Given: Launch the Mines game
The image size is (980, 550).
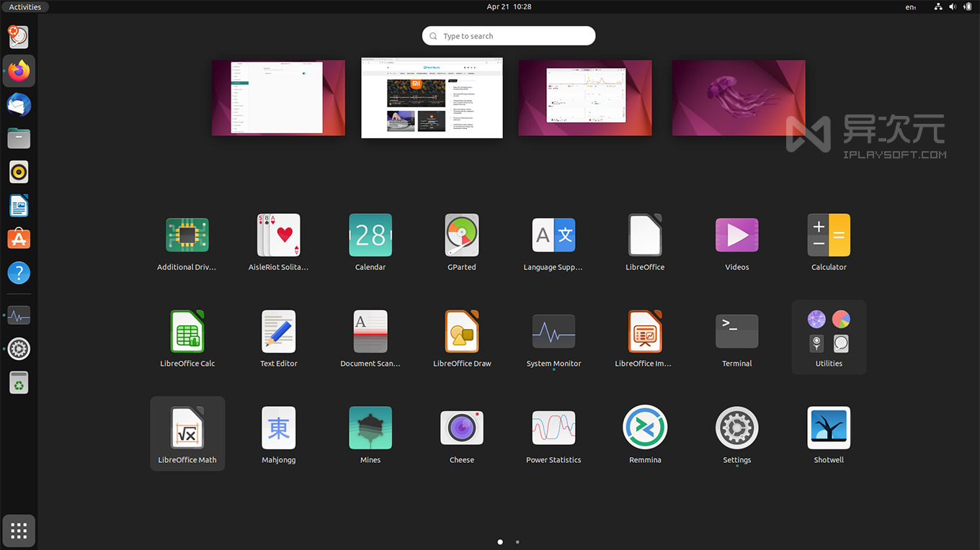Looking at the screenshot, I should [x=370, y=428].
